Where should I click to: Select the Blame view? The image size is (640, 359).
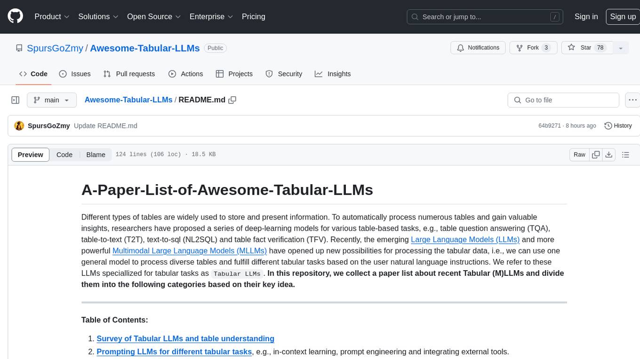pyautogui.click(x=96, y=155)
